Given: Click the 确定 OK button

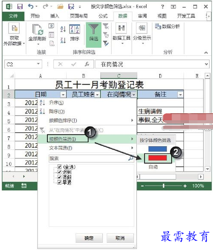Looking at the screenshot, I should click(x=89, y=238).
